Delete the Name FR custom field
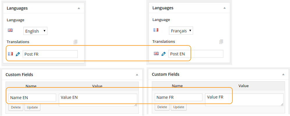The height and width of the screenshot is (116, 290). [x=162, y=107]
